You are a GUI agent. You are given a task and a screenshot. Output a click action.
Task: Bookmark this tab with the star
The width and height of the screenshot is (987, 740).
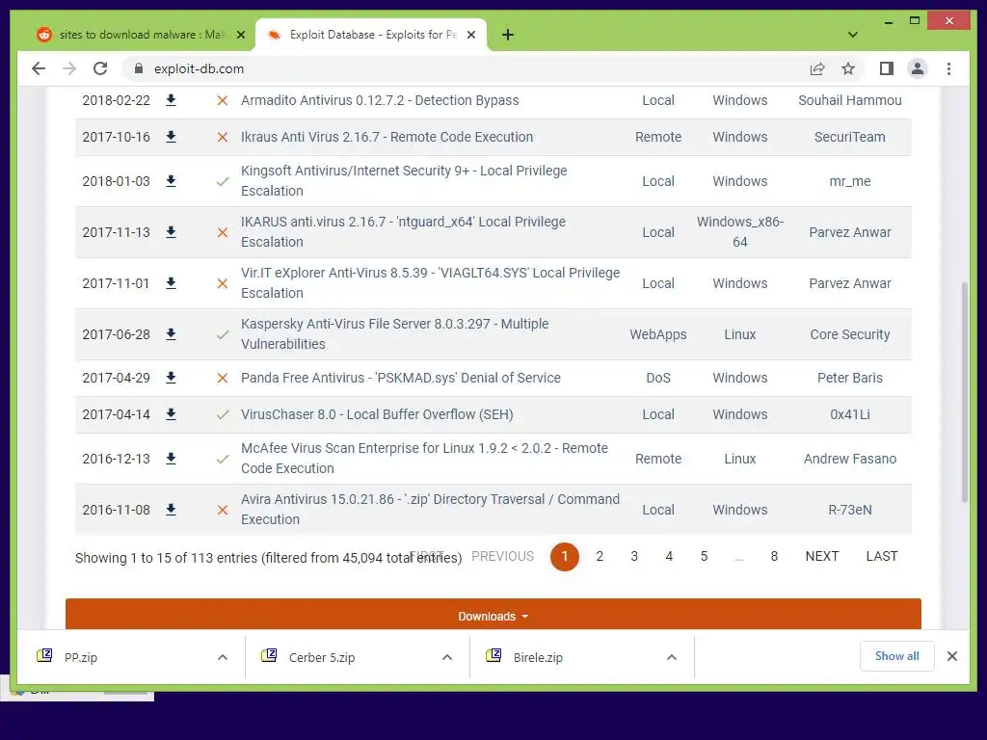coord(848,68)
